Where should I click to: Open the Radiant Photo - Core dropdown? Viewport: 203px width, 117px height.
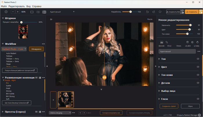[x=14, y=49]
